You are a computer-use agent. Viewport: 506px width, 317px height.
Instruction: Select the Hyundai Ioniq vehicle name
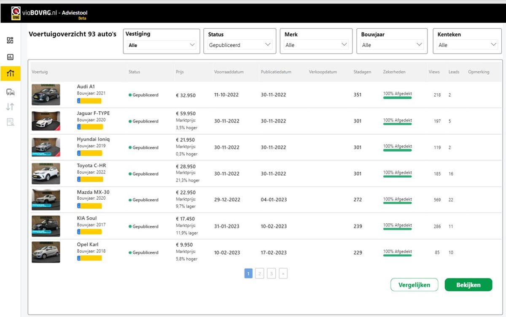coord(93,139)
